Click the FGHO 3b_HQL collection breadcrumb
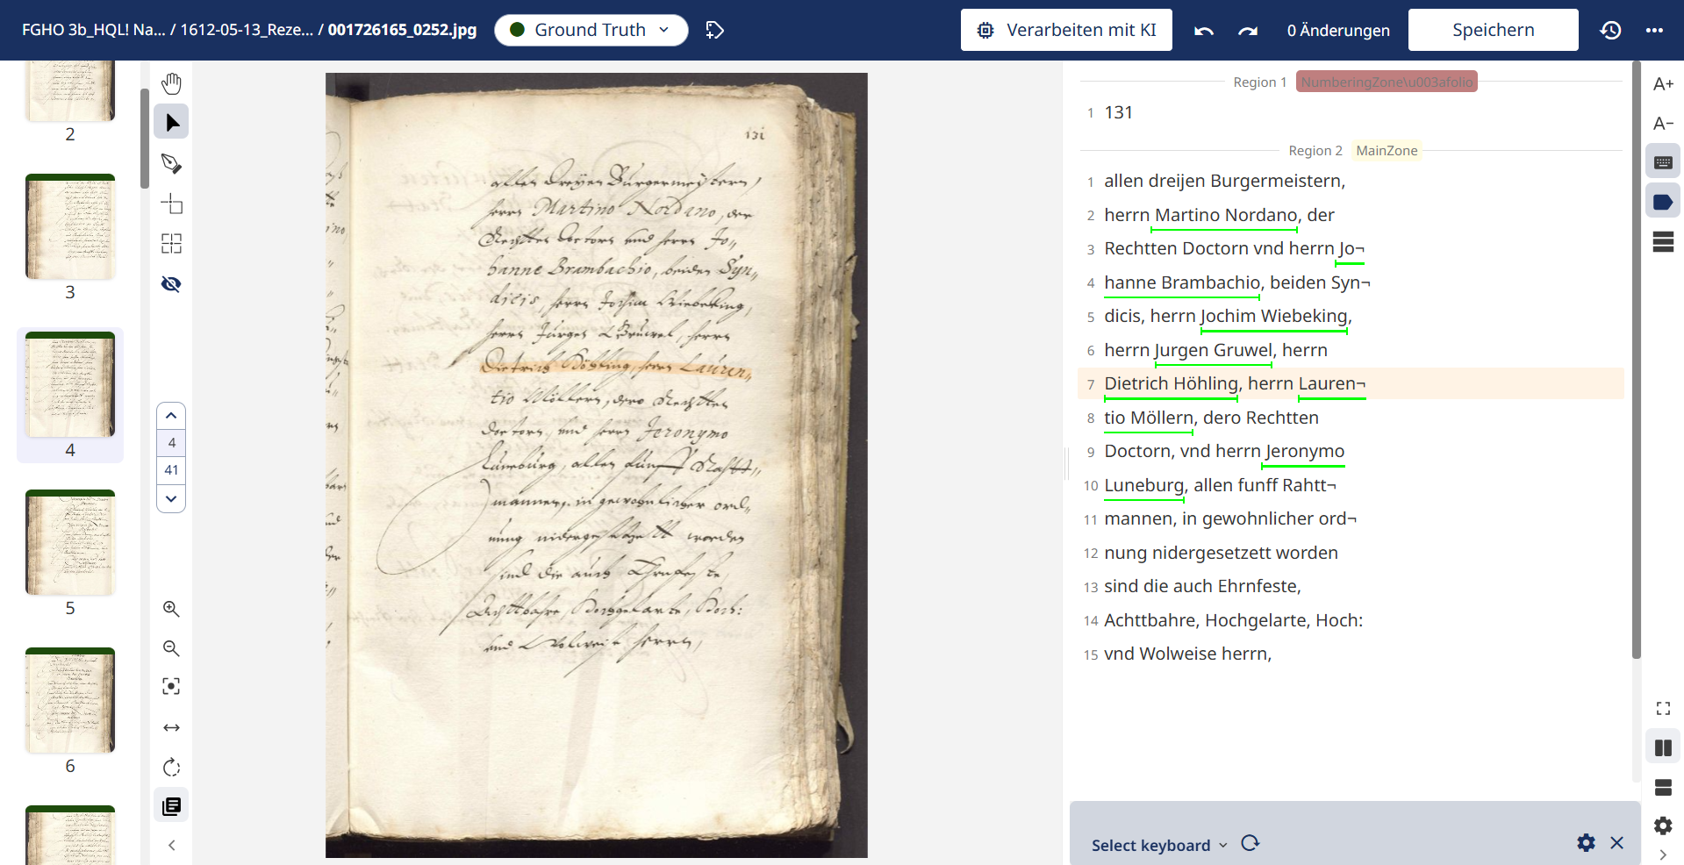 point(93,30)
